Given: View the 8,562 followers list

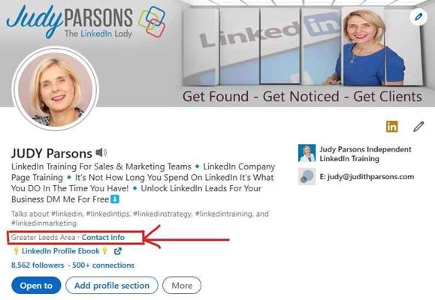Looking at the screenshot, I should click(x=38, y=265).
